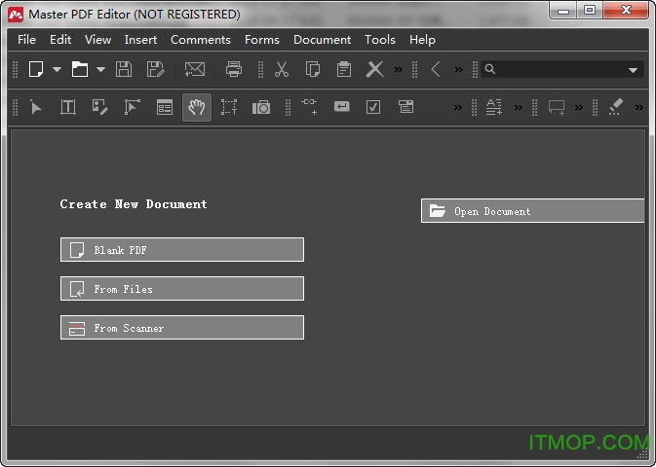The height and width of the screenshot is (467, 656).
Task: Click the Save floppy disk icon
Action: 124,69
